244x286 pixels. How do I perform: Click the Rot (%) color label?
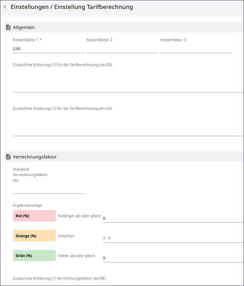pyautogui.click(x=34, y=216)
